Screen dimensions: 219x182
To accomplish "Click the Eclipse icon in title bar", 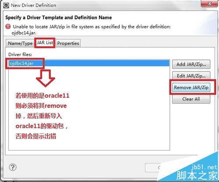I will click(x=6, y=5).
